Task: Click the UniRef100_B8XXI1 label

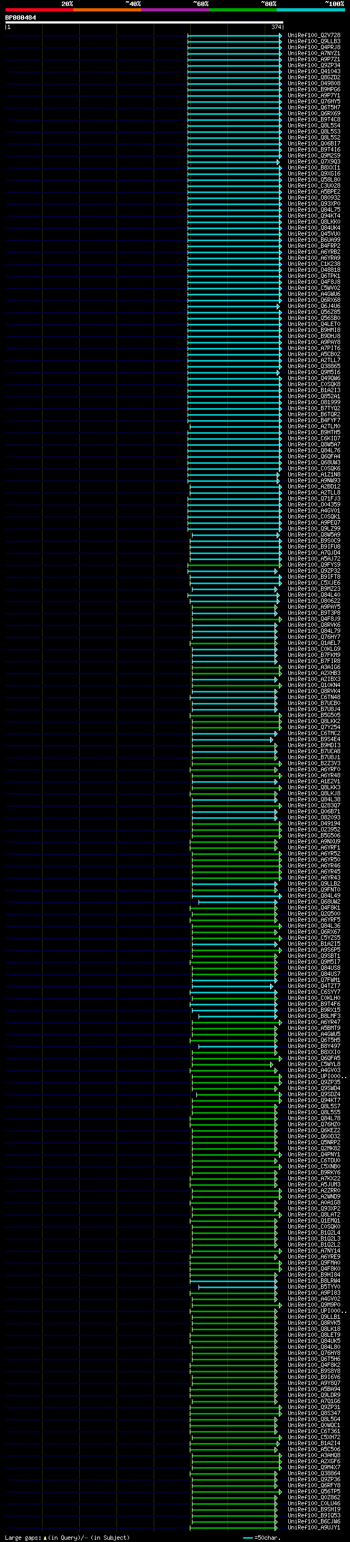Action: (x=314, y=167)
